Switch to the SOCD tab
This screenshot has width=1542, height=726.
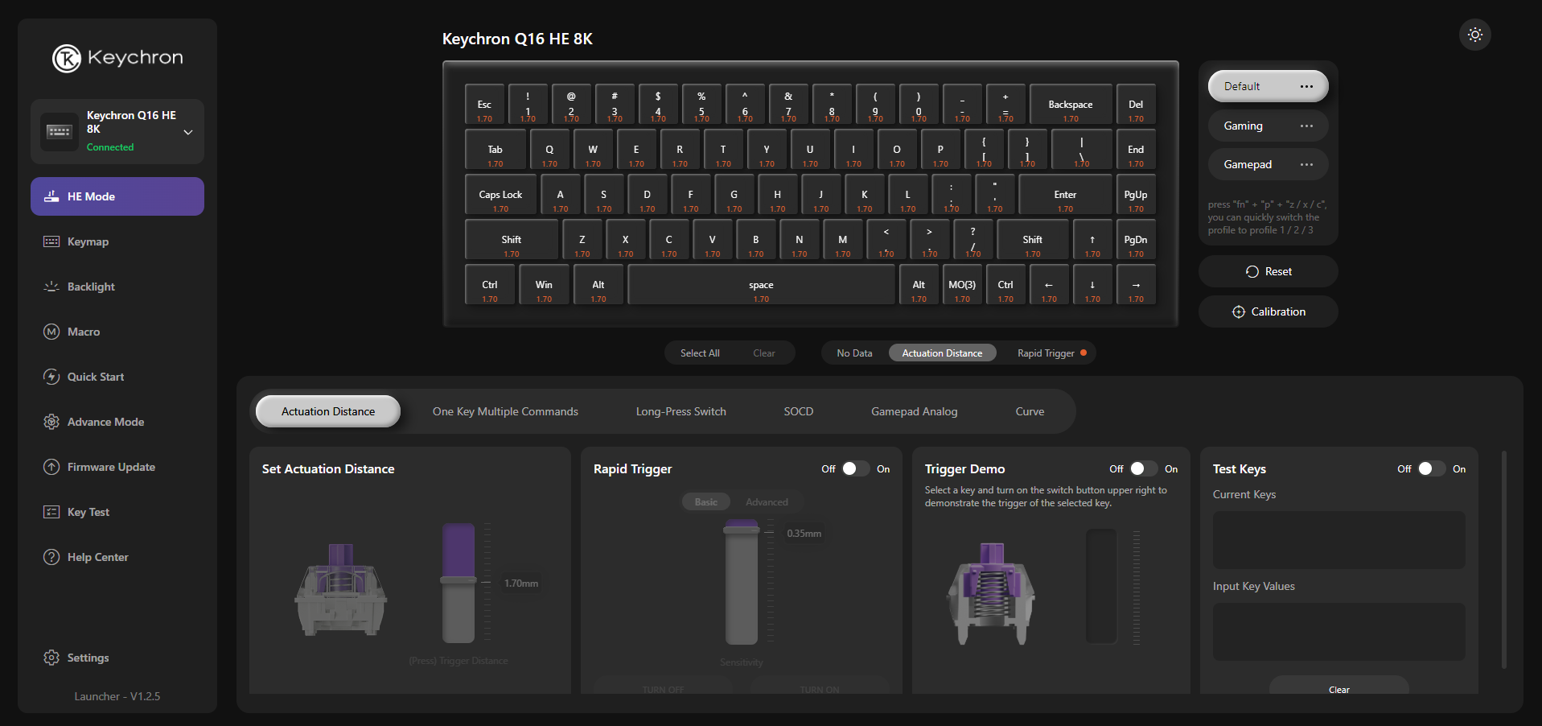point(799,411)
